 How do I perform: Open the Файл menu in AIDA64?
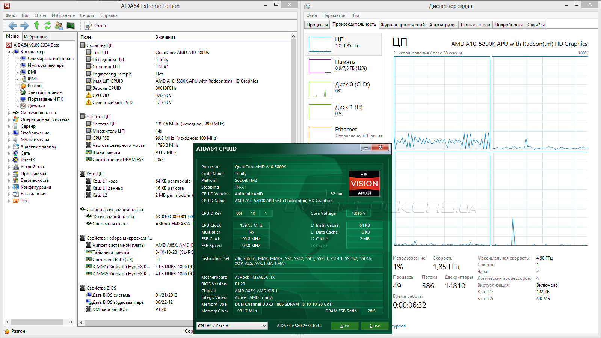(11, 15)
